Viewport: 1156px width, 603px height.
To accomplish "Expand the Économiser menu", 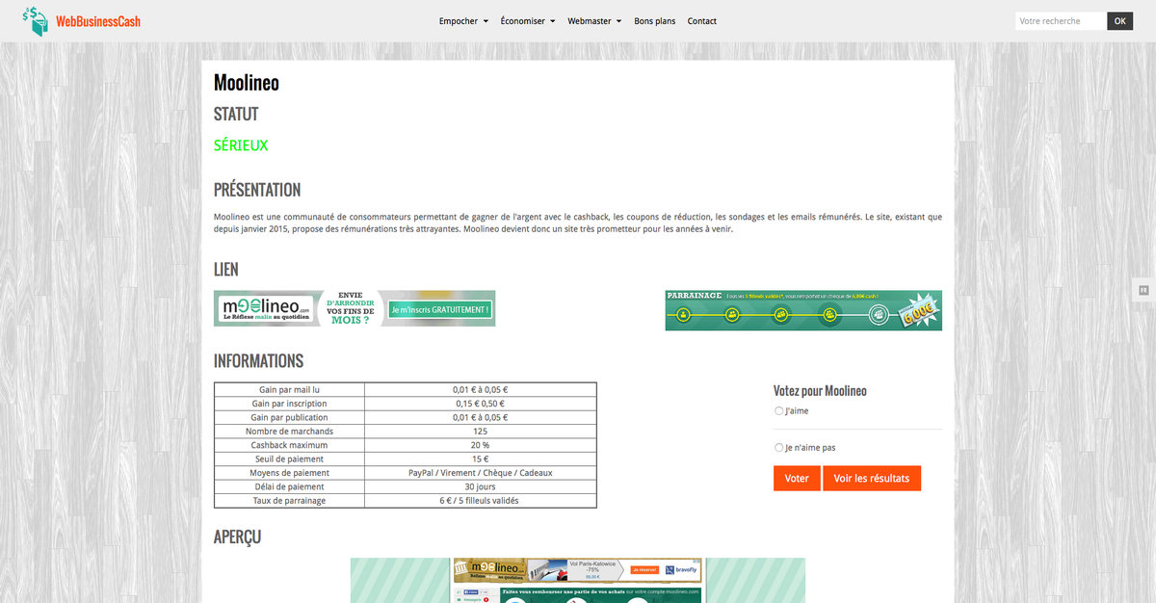I will pos(528,21).
